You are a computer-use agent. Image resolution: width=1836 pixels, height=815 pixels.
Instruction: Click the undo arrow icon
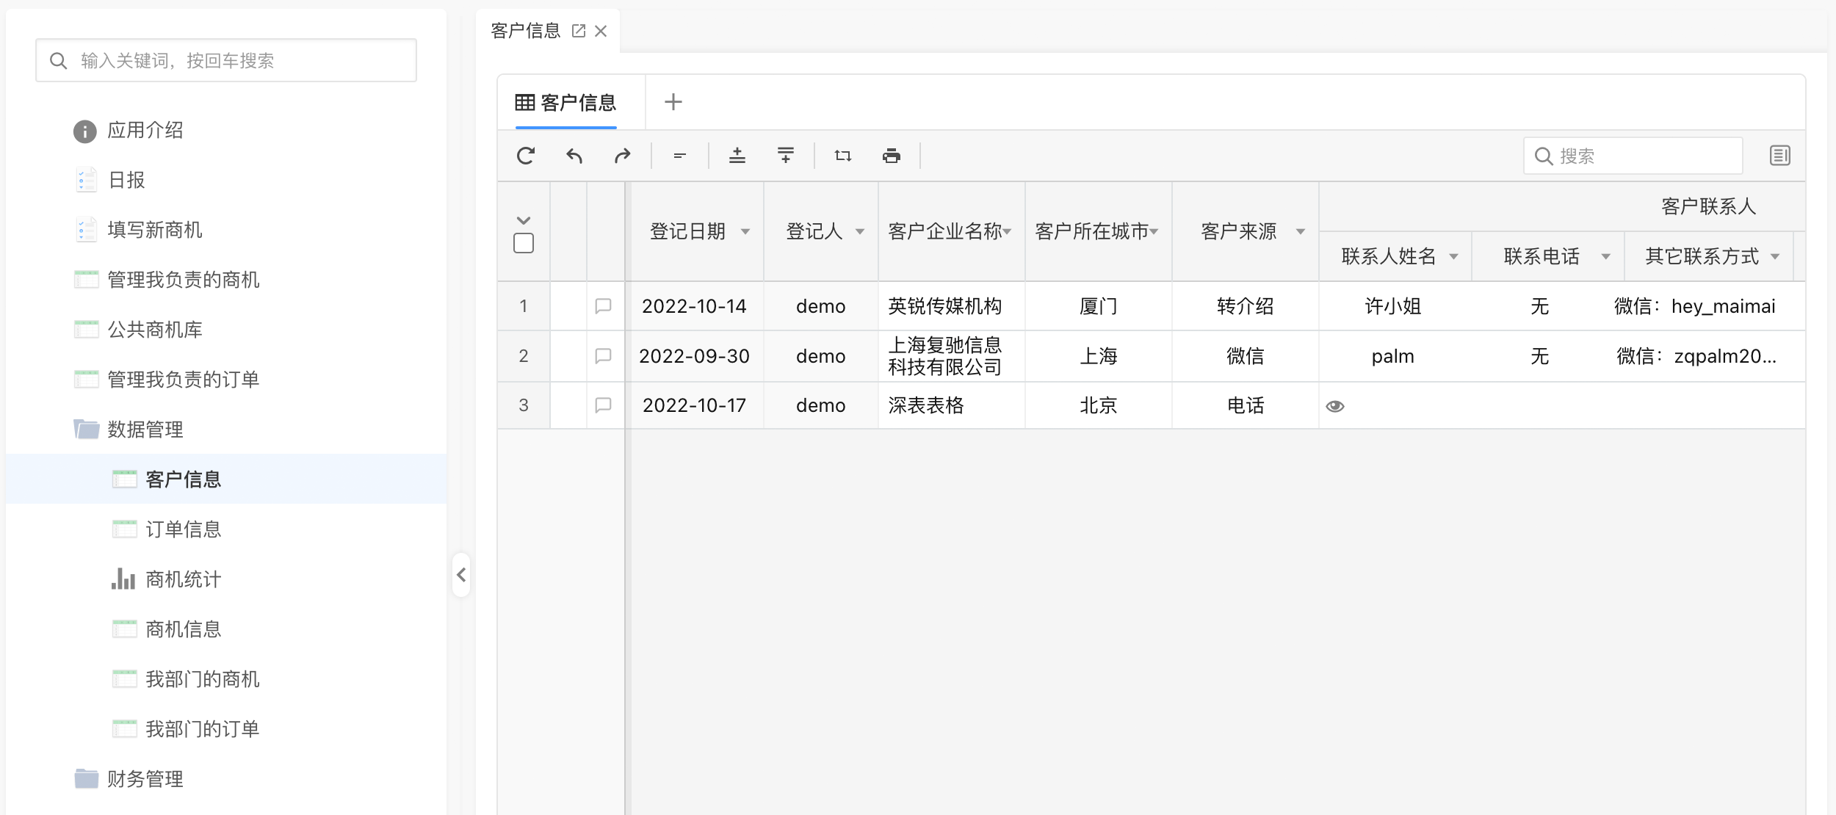pyautogui.click(x=574, y=156)
